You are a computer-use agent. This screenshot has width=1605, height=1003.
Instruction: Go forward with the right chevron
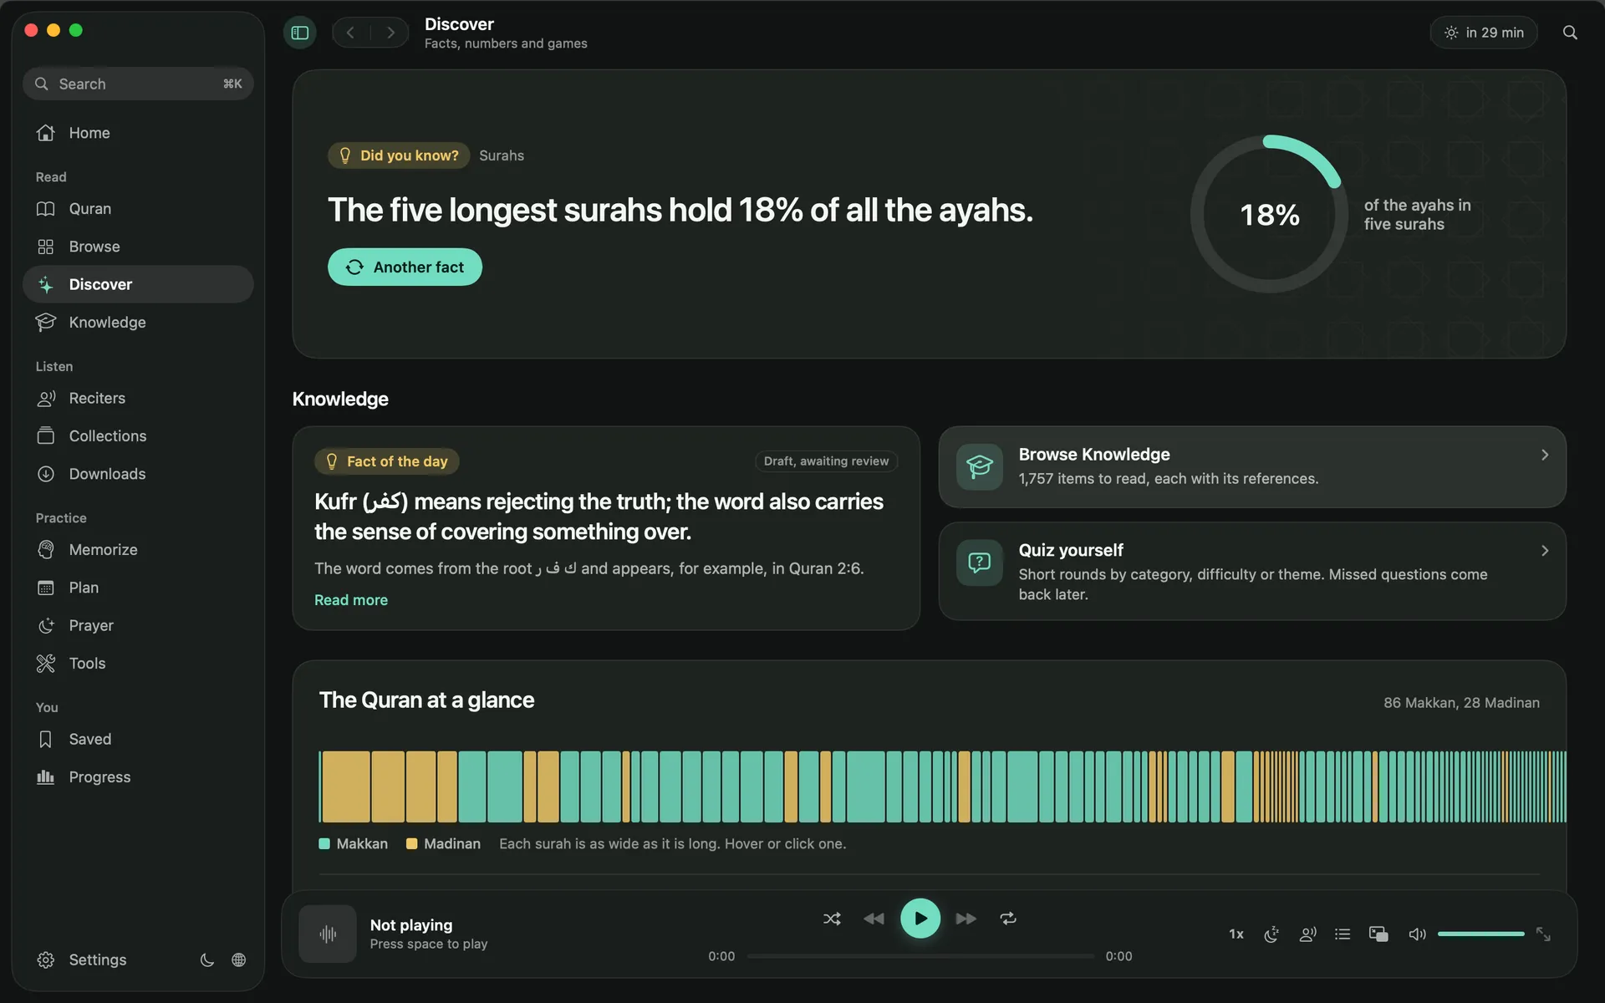pos(390,33)
